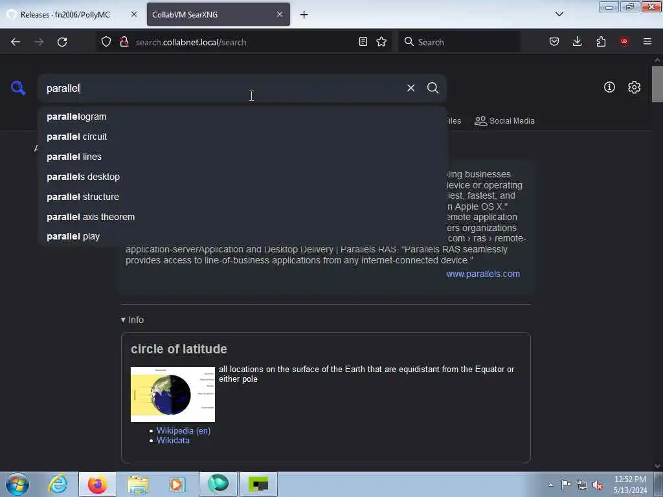Click the page vertical scrollbar thumb
663x497 pixels.
[x=657, y=84]
